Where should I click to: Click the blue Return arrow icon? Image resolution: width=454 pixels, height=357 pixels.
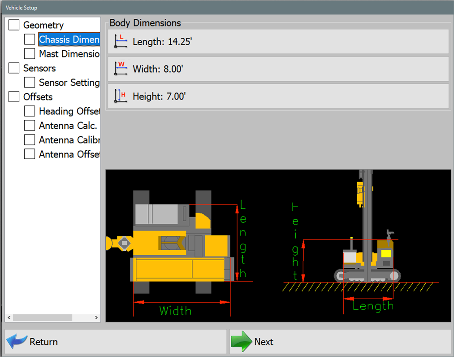point(16,341)
